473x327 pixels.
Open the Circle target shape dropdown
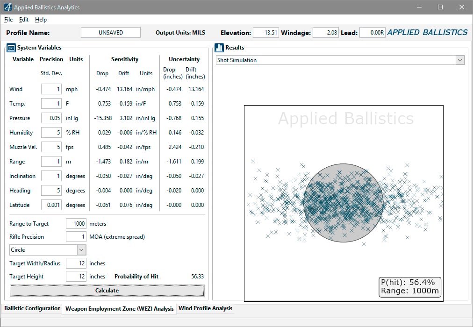tap(48, 250)
